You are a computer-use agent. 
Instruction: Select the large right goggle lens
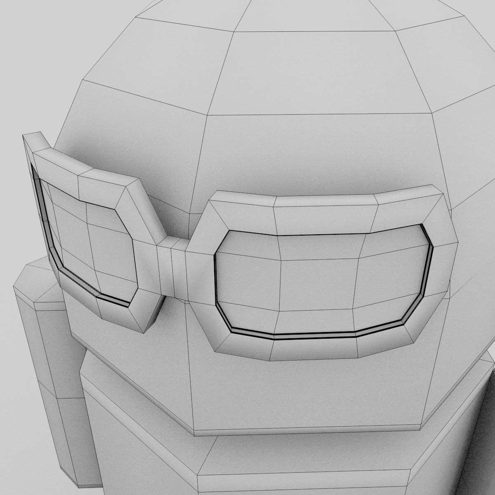tap(323, 281)
